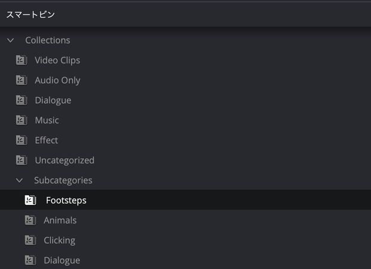Click the Effect smart bin icon

click(22, 140)
